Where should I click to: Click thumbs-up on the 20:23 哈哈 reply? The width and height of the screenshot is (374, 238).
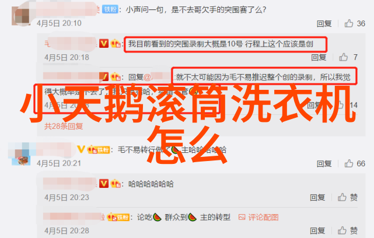coord(342,197)
